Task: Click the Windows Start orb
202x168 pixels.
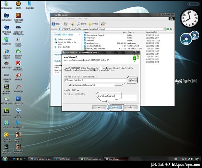Action: click(5, 159)
